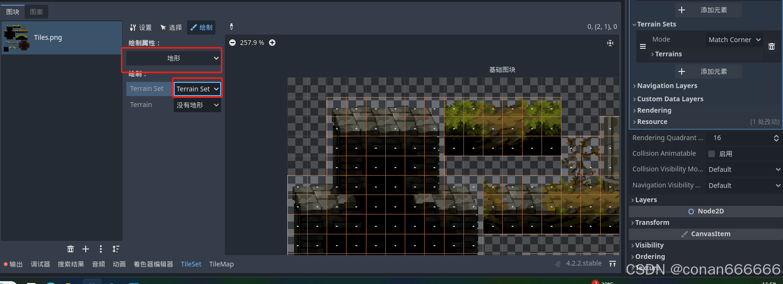Open the 动画 animation panel
The image size is (783, 284).
pos(119,264)
